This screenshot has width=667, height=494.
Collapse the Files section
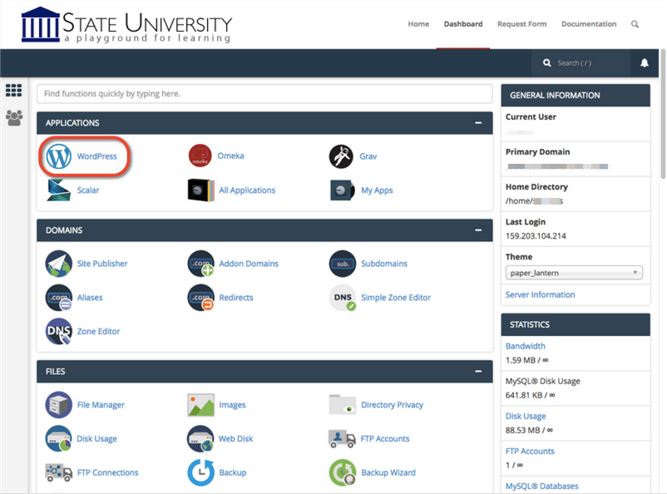pyautogui.click(x=478, y=372)
